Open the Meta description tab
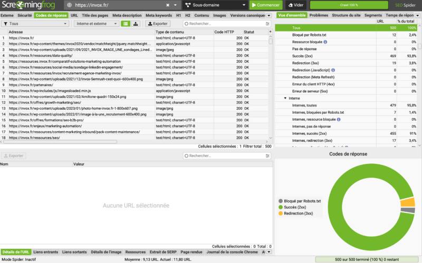Screen dimensions: 422x263 (127, 15)
